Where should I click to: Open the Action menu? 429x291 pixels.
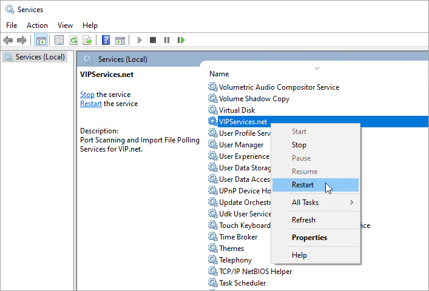pos(37,25)
